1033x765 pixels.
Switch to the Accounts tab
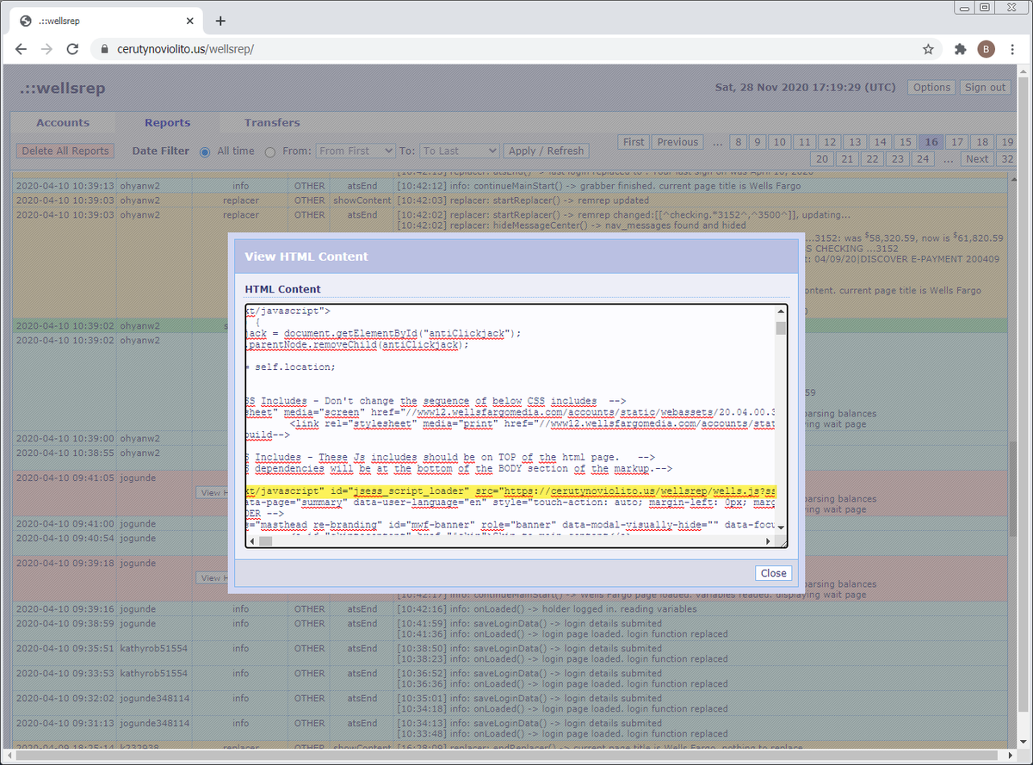[63, 122]
